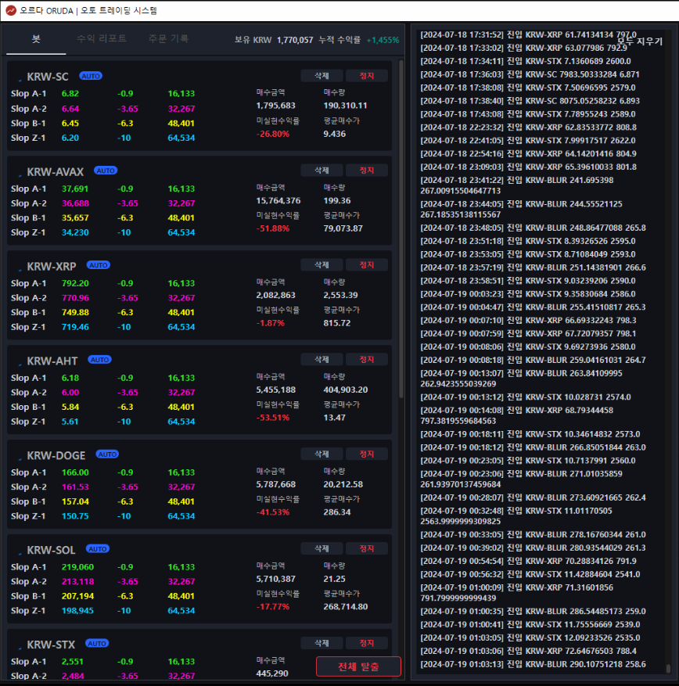The width and height of the screenshot is (679, 686).
Task: Click the log panel scrollbar thumb
Action: 668,668
